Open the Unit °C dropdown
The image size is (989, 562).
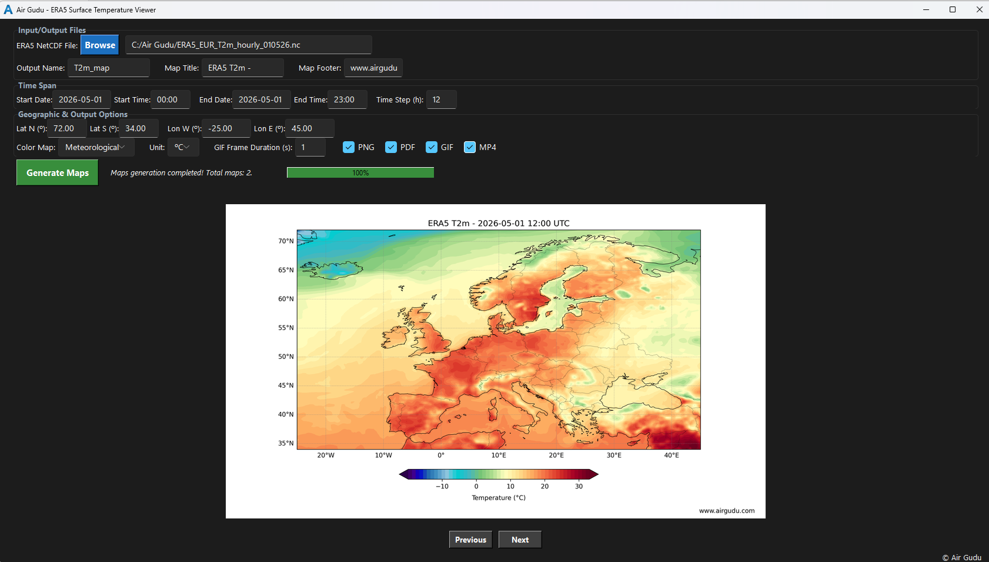(x=183, y=147)
